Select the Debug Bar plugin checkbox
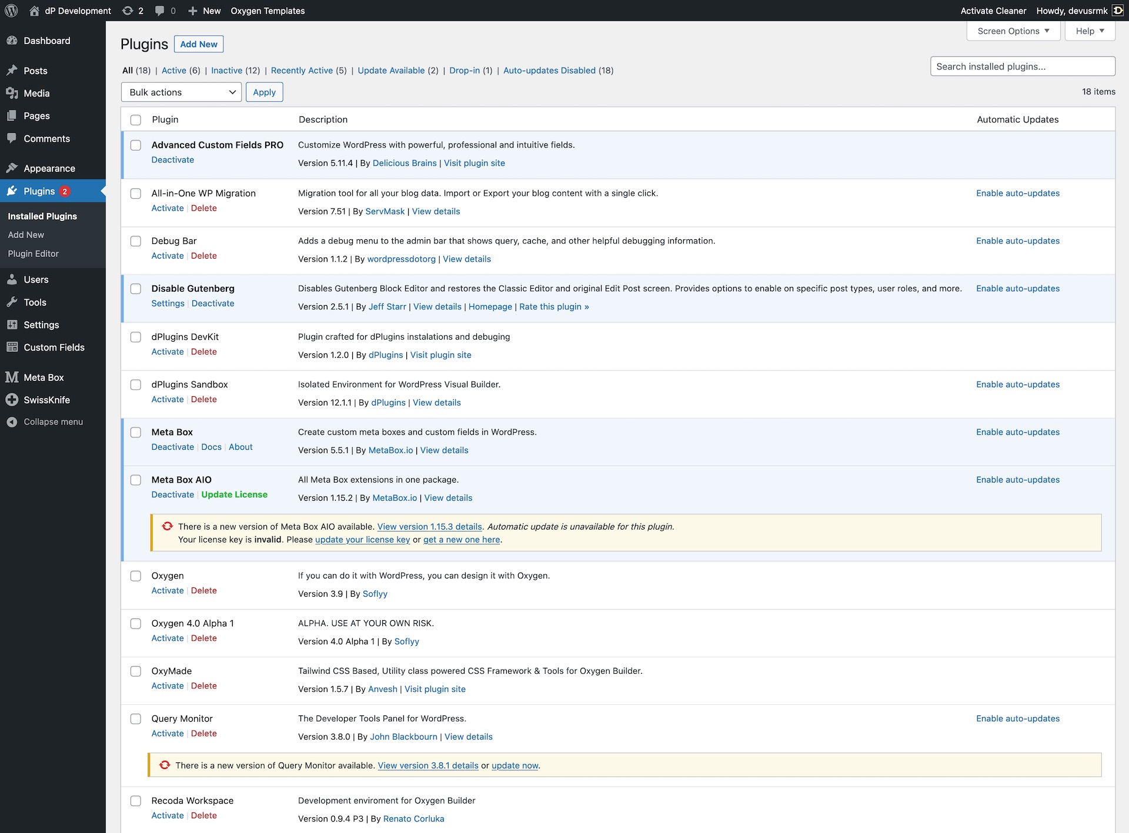 [x=136, y=241]
